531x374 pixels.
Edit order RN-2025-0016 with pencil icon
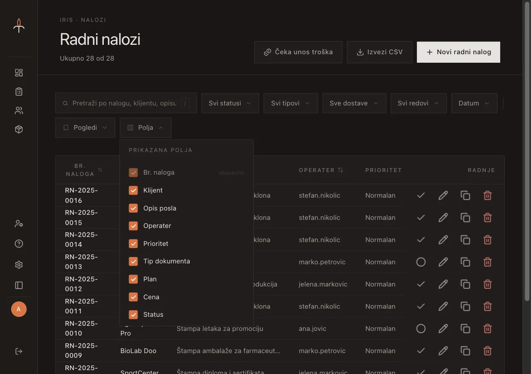tap(443, 195)
